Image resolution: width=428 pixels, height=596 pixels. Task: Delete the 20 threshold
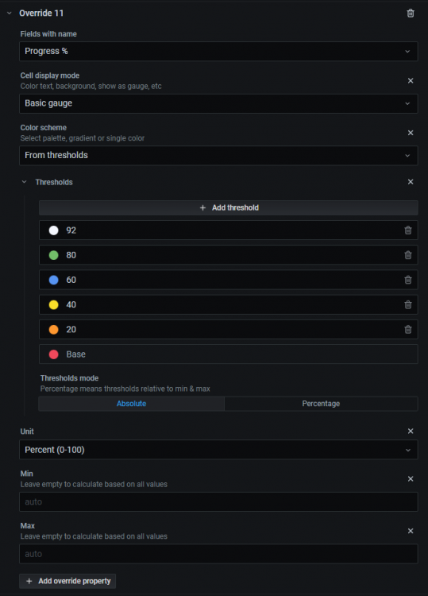point(408,330)
